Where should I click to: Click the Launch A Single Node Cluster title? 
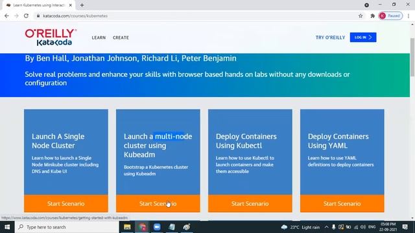tap(58, 141)
